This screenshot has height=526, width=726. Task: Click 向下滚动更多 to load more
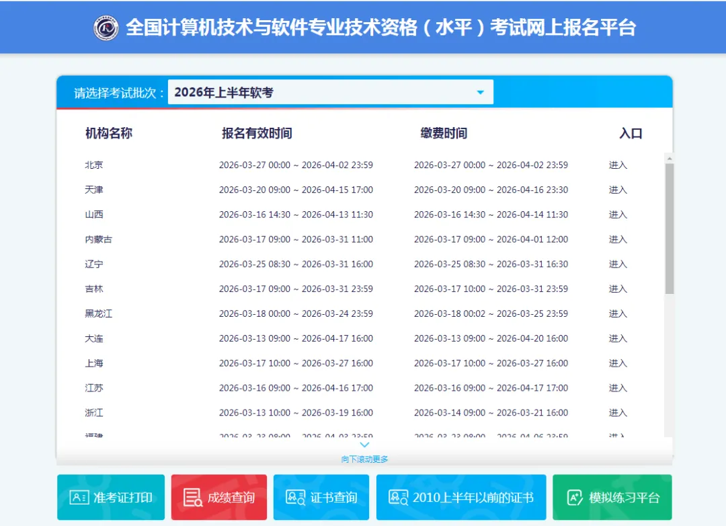pyautogui.click(x=364, y=458)
